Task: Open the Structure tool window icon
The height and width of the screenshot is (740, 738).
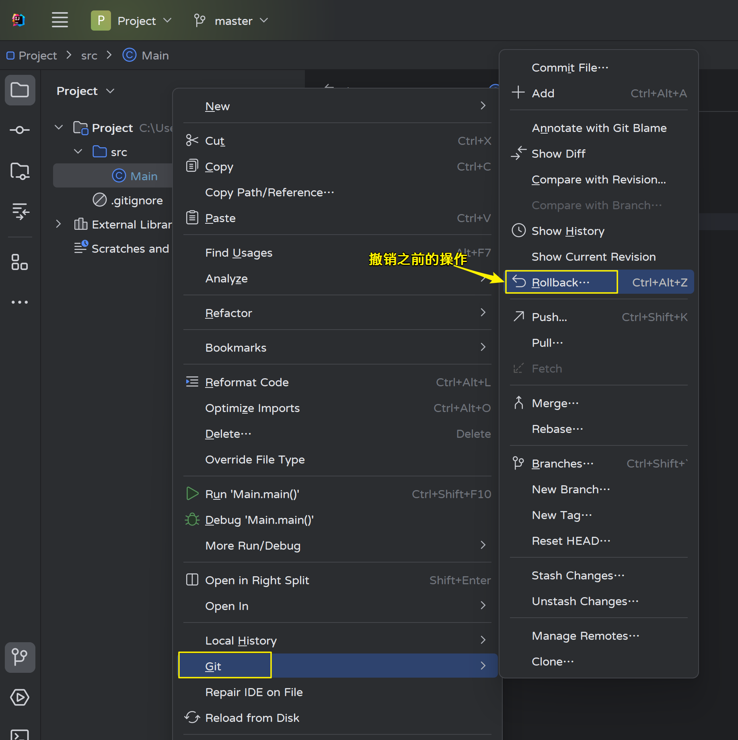Action: click(x=20, y=262)
